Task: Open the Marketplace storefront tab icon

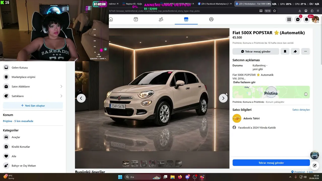Action: (x=186, y=19)
